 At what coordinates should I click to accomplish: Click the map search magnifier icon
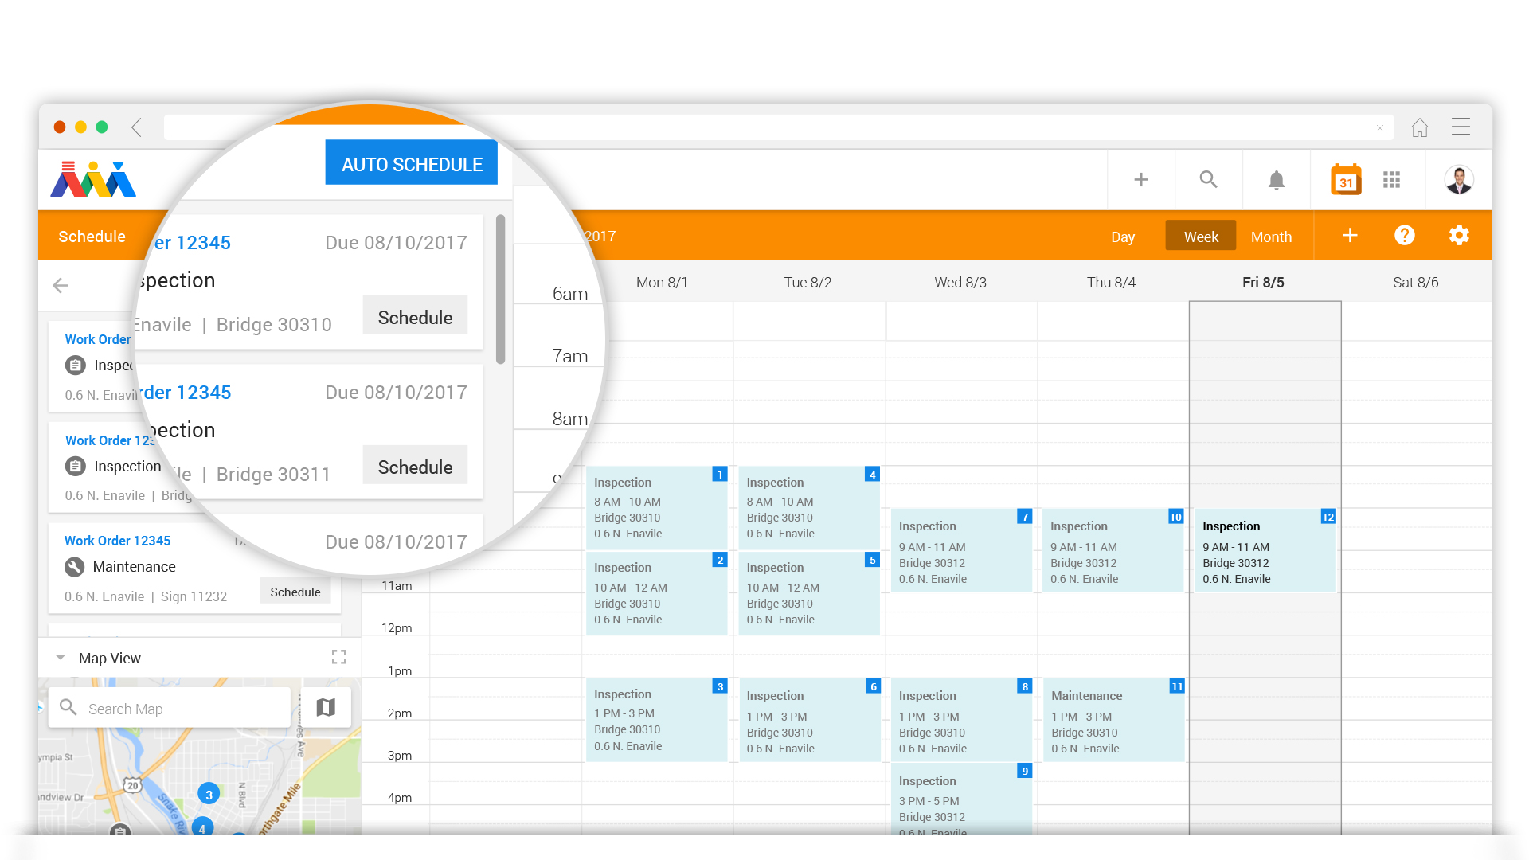[x=68, y=707]
